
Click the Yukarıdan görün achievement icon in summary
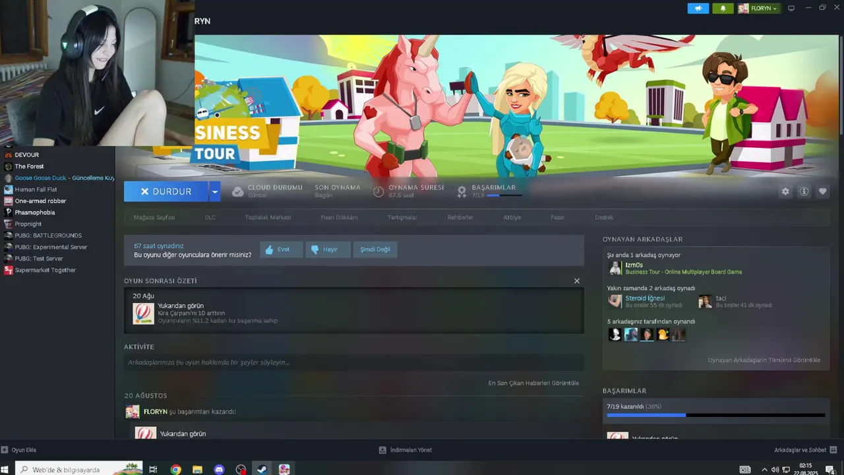[x=143, y=313]
